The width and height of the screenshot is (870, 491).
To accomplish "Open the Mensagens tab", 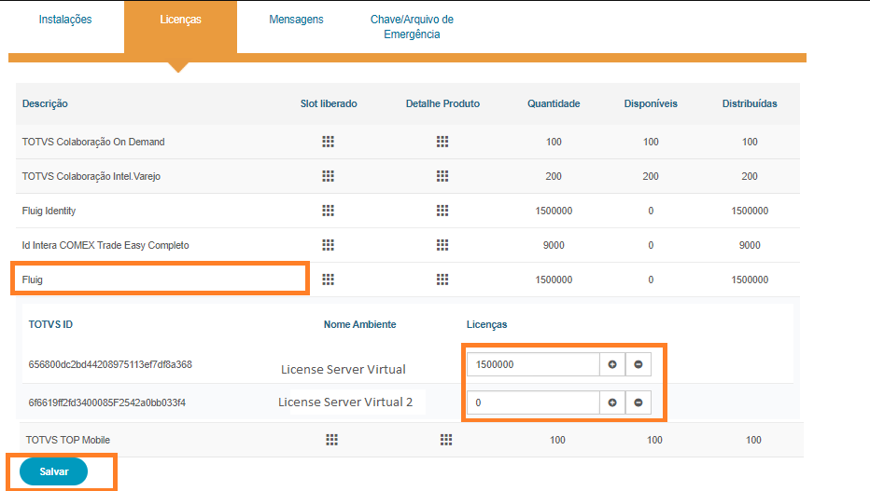I will click(296, 20).
